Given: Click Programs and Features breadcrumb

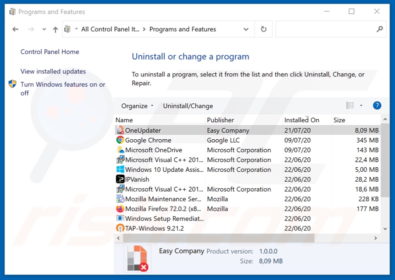Looking at the screenshot, I should pos(182,29).
